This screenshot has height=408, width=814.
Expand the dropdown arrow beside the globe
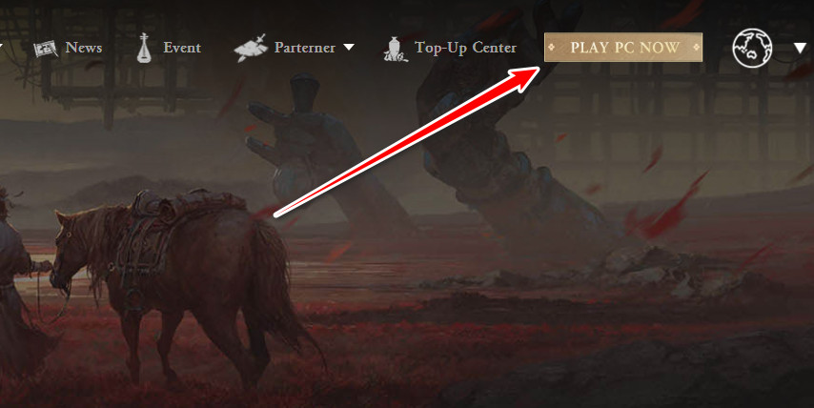coord(800,49)
